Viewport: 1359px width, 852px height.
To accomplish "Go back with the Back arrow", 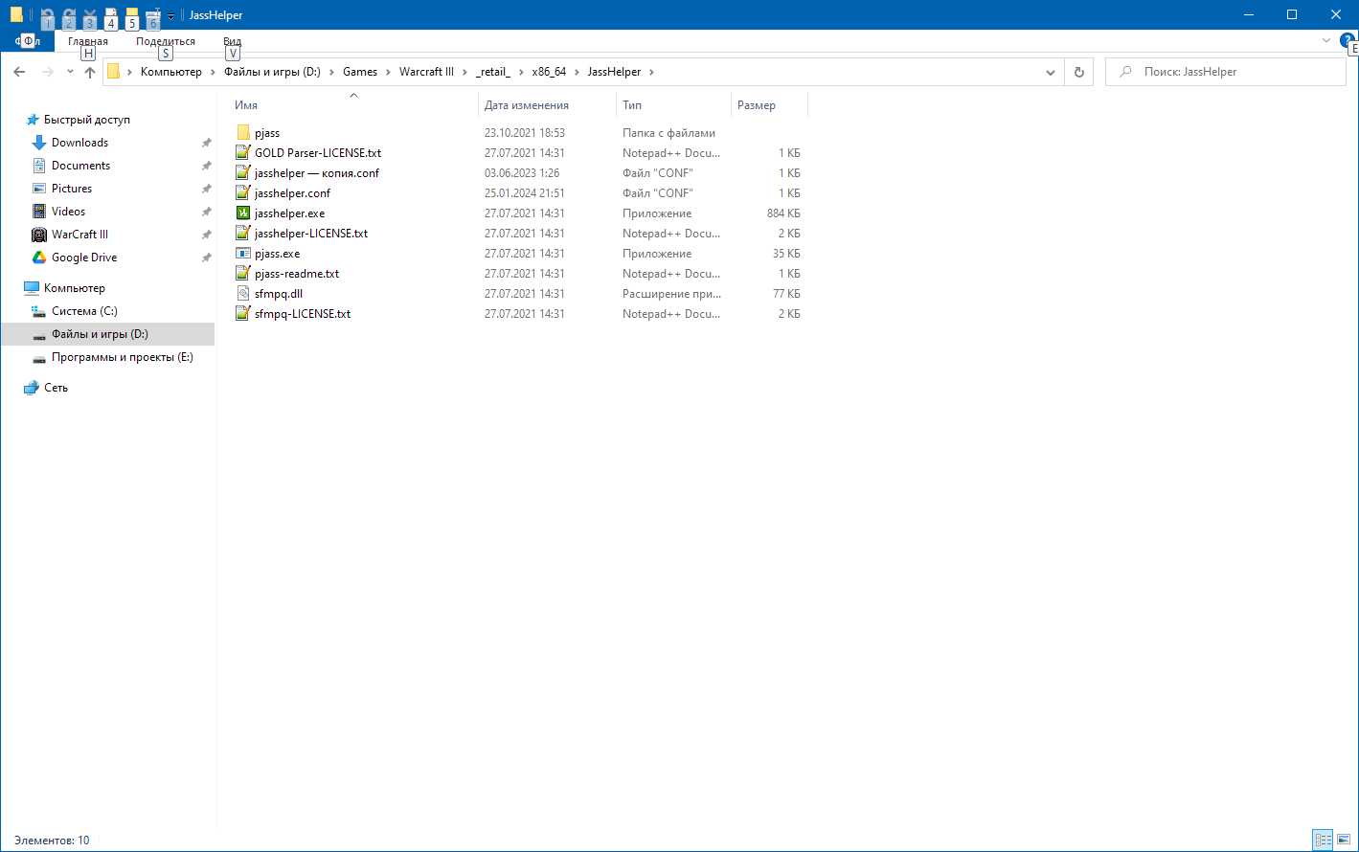I will click(19, 72).
